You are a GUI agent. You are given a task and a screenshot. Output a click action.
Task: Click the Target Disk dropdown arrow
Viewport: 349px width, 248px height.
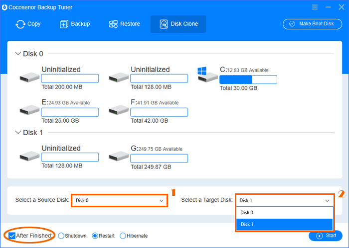(327, 201)
